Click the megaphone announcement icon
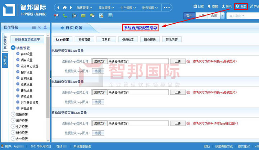Viewport: 259px width, 150px height. (x=56, y=16)
